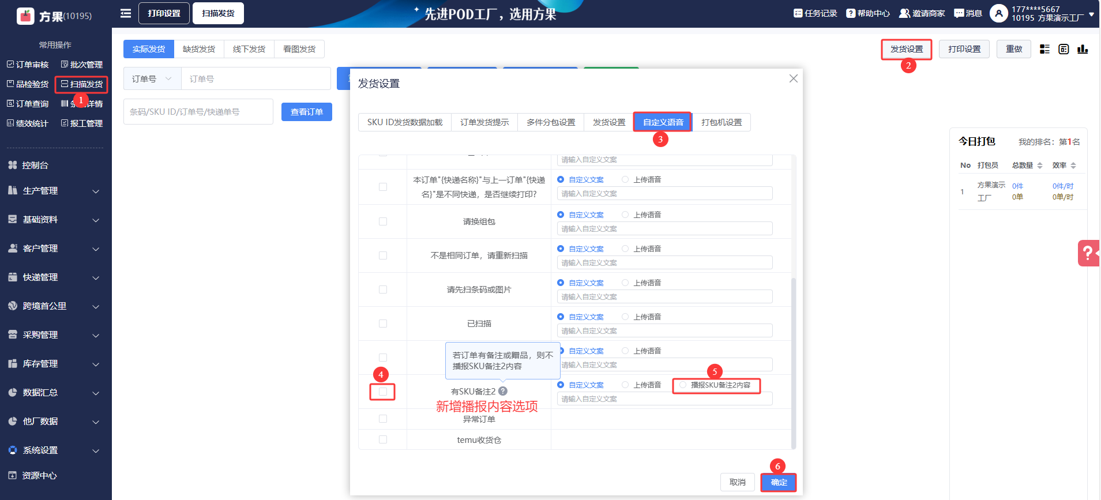Switch to bar chart view icon
Image resolution: width=1101 pixels, height=500 pixels.
(1083, 50)
